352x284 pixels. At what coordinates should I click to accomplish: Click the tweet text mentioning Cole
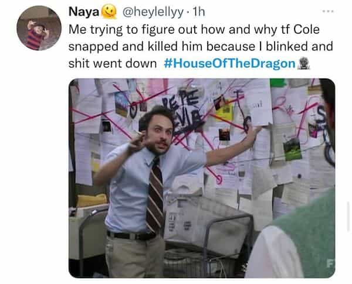(201, 46)
